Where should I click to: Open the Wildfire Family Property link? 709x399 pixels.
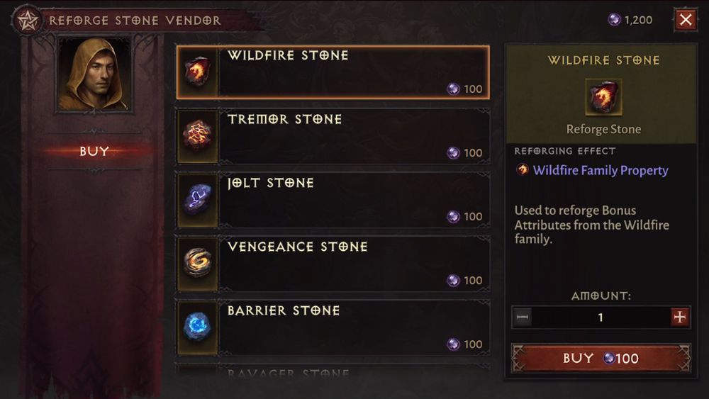600,170
